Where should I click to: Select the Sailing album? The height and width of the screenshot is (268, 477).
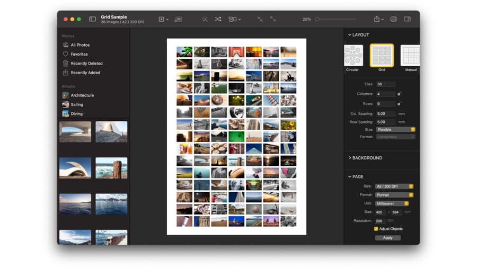(x=77, y=104)
